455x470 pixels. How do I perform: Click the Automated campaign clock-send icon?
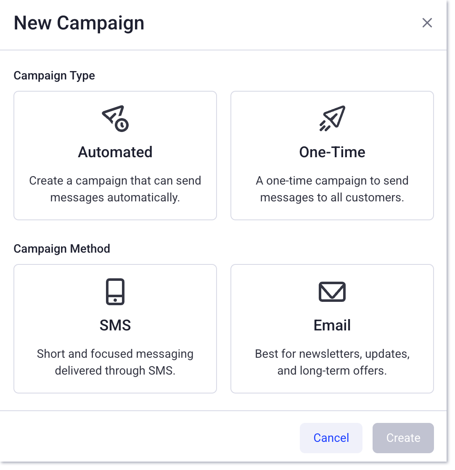[x=115, y=118]
